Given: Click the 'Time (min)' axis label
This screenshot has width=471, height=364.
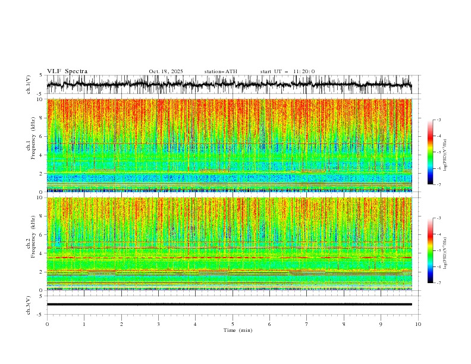Looking at the screenshot, I should [x=238, y=330].
